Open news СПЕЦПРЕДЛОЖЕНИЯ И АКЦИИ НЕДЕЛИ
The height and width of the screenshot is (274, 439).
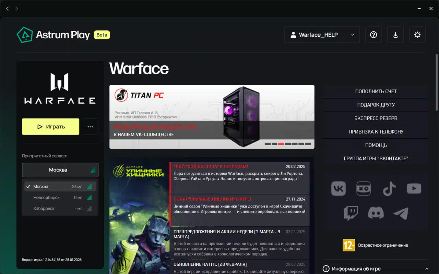(240, 243)
